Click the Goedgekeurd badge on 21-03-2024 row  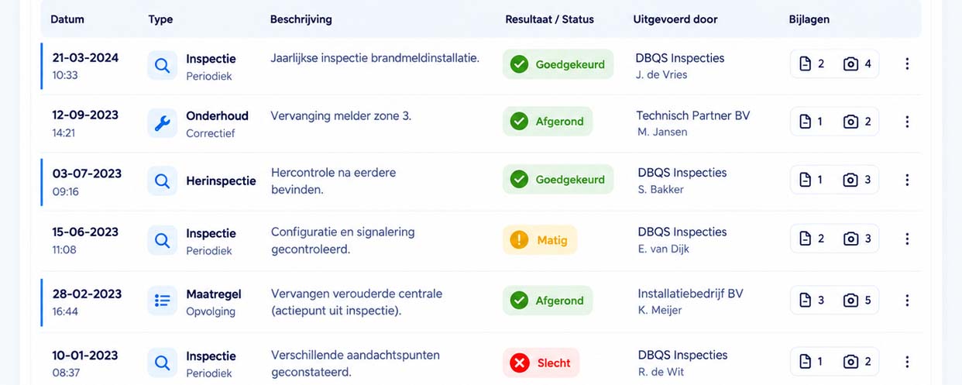pos(558,64)
